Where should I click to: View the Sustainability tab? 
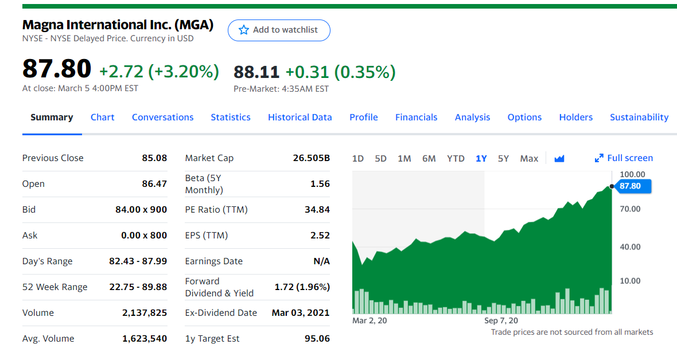[639, 118]
